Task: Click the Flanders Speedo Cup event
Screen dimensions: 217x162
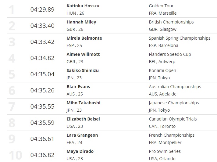Action: click(x=170, y=54)
